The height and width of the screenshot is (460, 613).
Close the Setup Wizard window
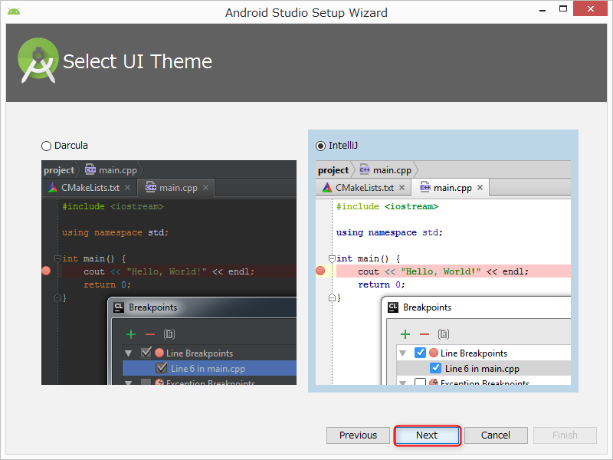tap(590, 9)
